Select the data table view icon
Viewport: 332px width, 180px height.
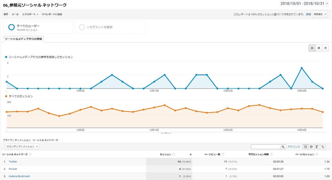point(306,147)
